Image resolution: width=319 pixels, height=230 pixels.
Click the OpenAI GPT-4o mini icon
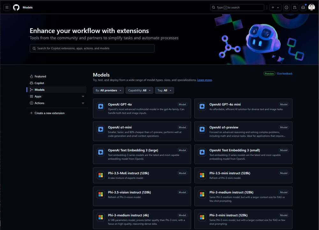pyautogui.click(x=202, y=106)
